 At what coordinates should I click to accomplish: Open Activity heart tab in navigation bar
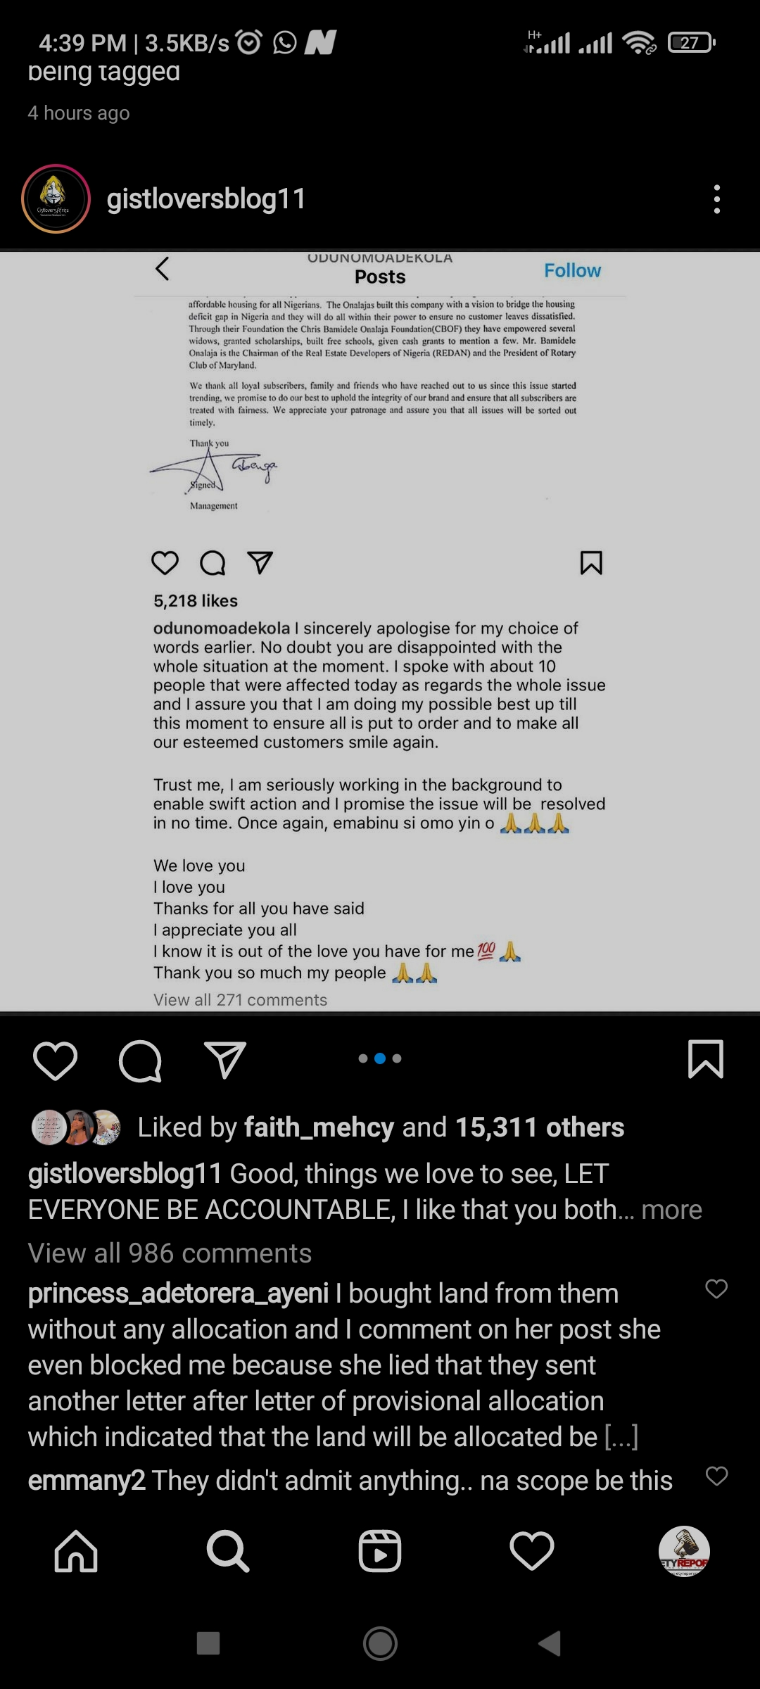coord(532,1551)
